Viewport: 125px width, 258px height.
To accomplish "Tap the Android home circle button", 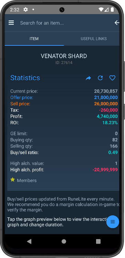I will coord(64,241).
